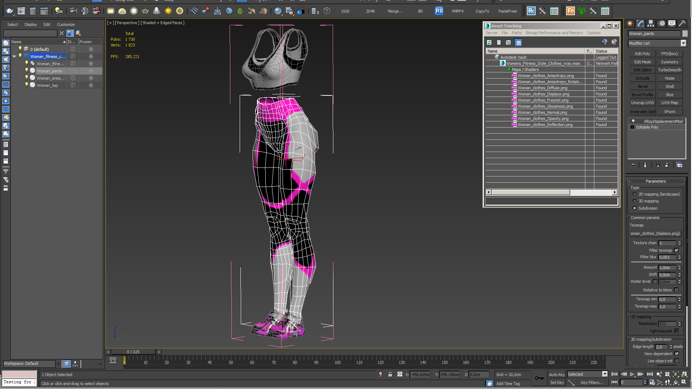The image size is (692, 389).
Task: Open the Motion command panel tab
Action: click(662, 23)
